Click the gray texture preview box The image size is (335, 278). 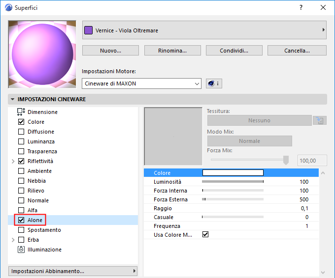tap(173, 137)
